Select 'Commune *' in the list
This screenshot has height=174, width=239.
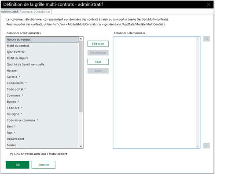point(42,95)
